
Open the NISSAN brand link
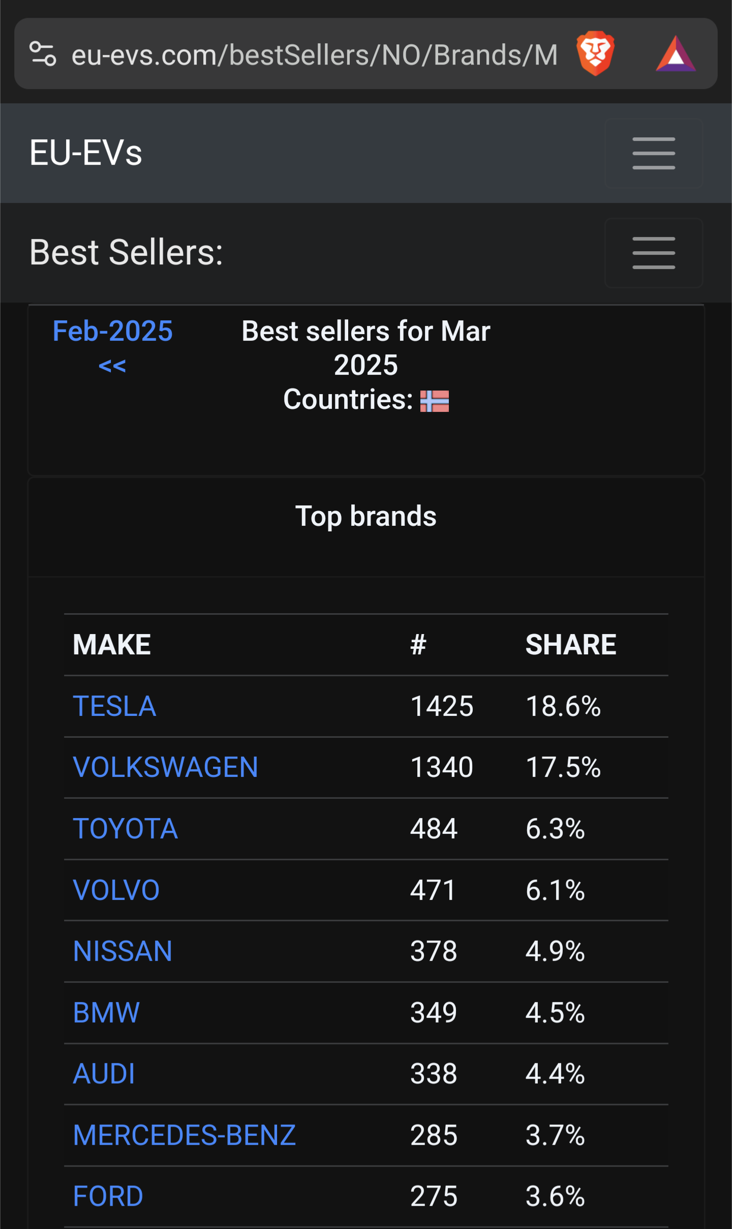click(123, 951)
